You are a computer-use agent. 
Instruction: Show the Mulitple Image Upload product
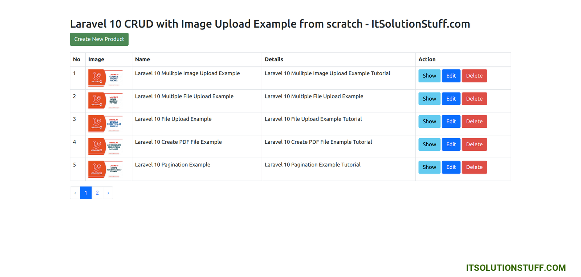(x=429, y=76)
